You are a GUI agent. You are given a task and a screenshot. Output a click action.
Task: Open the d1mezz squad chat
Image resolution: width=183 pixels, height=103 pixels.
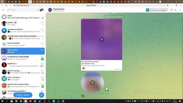(23, 72)
